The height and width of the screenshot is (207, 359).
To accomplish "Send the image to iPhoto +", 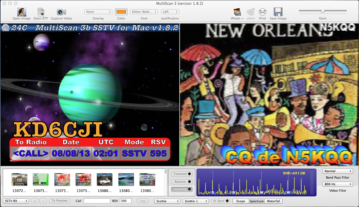I will point(236,12).
